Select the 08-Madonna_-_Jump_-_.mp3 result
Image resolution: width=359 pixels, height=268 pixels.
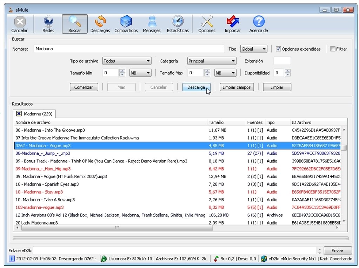click(177, 153)
